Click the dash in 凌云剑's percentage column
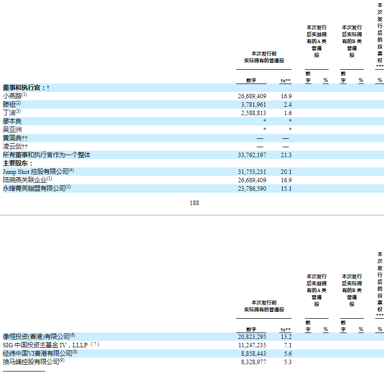The height and width of the screenshot is (374, 384). 285,147
